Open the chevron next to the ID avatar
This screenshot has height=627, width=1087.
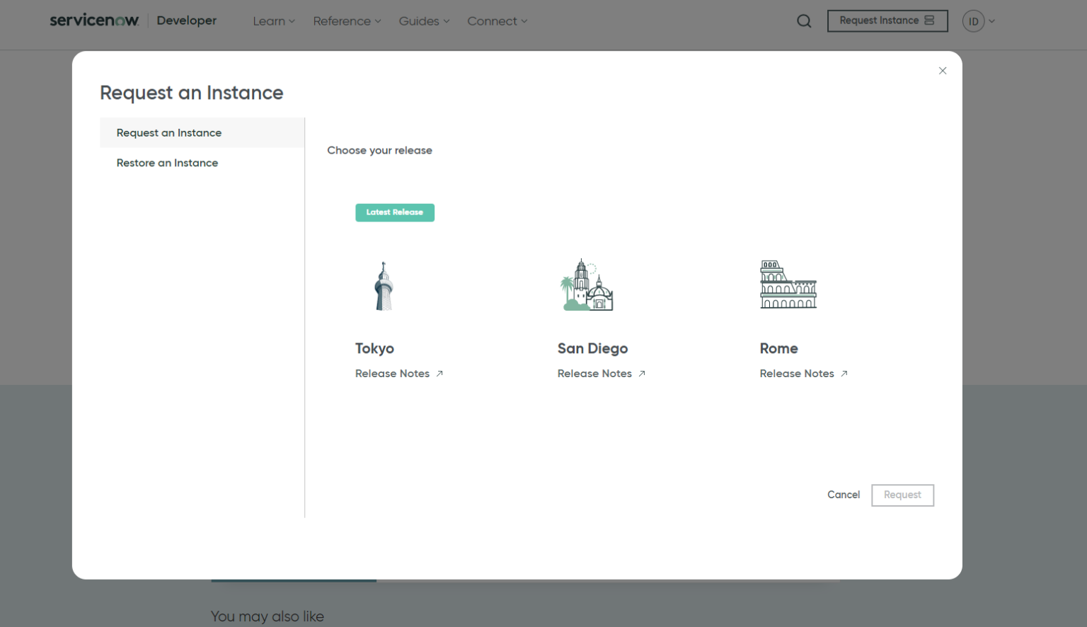click(x=991, y=21)
